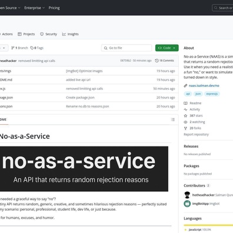
Task: Open the 'added live api url' commit
Action: point(78,80)
